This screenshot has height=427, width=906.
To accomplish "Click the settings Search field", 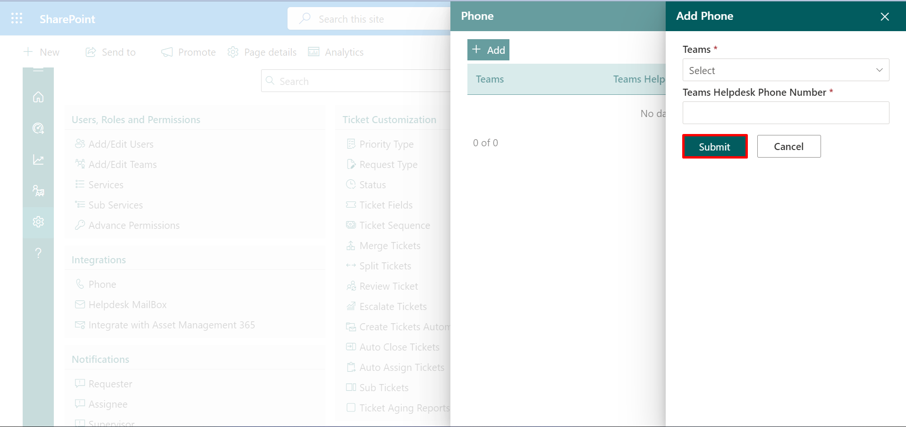I will 356,81.
